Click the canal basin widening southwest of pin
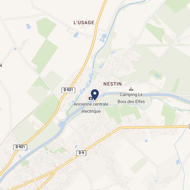This screenshot has width=190, height=190. (x=62, y=124)
